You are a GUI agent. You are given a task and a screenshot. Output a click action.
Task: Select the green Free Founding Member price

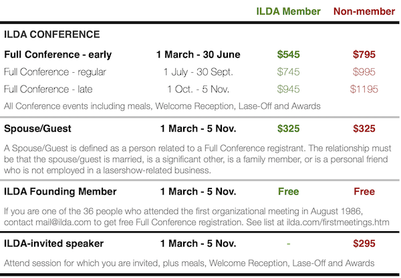pyautogui.click(x=289, y=192)
